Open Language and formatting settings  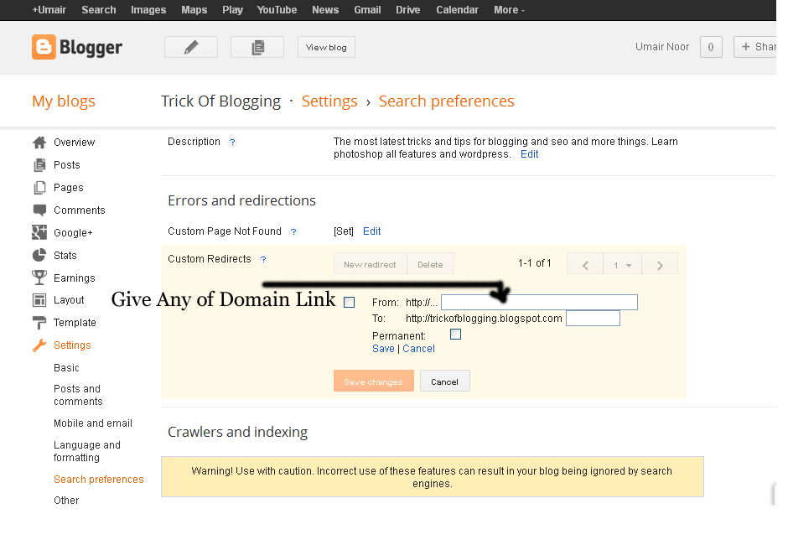(x=87, y=451)
